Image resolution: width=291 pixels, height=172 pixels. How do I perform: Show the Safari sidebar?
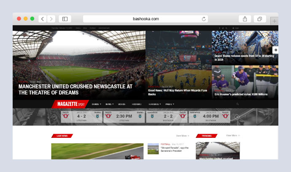pos(65,19)
